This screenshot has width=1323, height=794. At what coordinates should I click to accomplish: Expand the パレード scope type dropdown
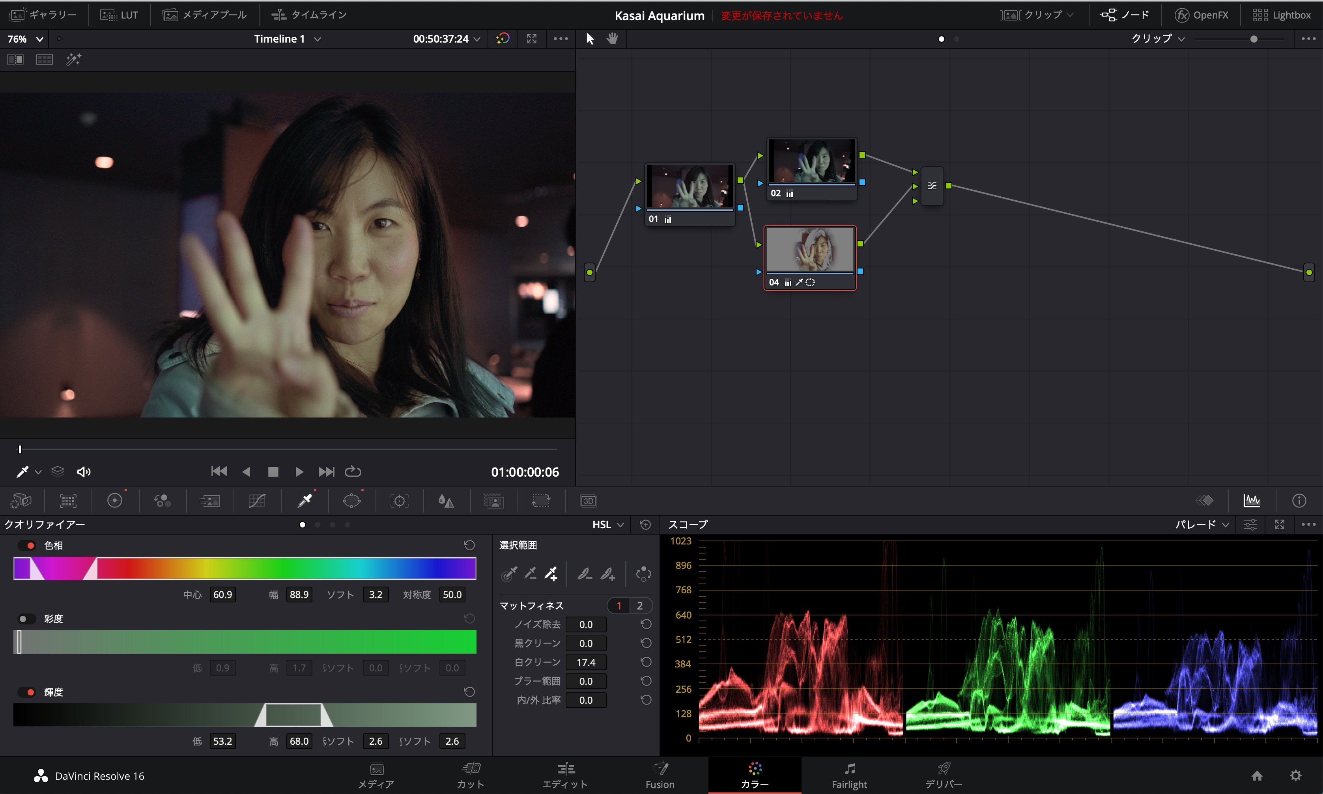tap(1202, 525)
